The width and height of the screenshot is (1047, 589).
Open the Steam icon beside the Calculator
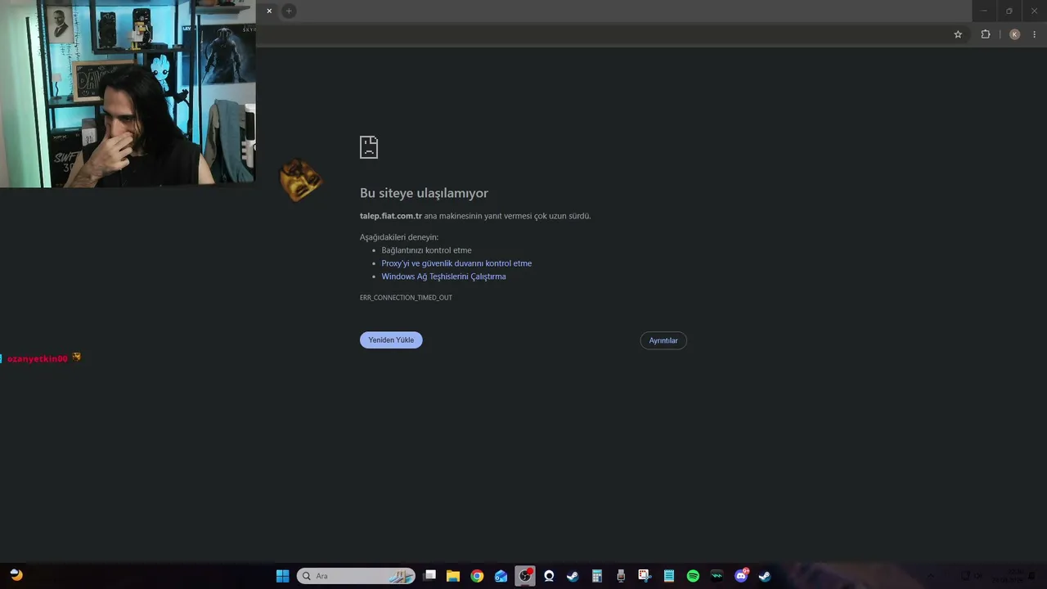[573, 576]
